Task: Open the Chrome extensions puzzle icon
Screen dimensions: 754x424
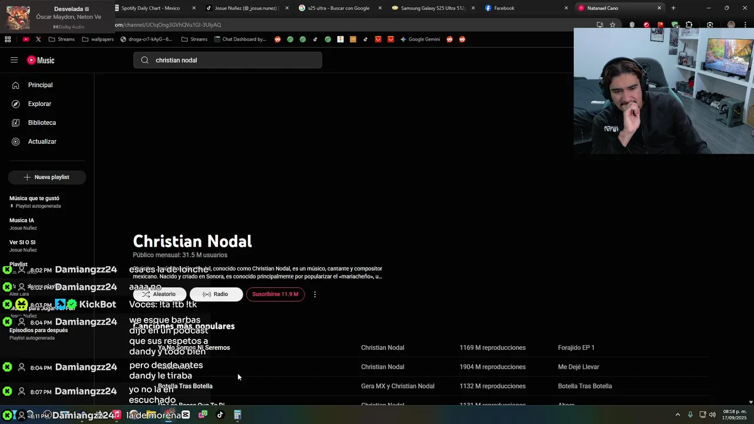Action: [x=689, y=25]
